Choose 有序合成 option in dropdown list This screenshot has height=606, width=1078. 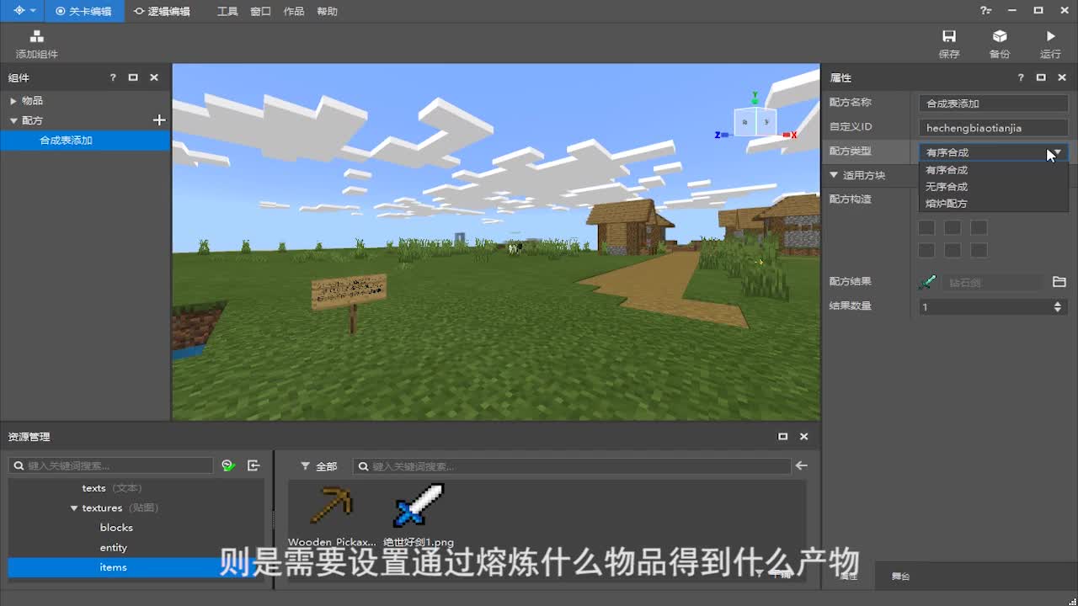click(994, 170)
